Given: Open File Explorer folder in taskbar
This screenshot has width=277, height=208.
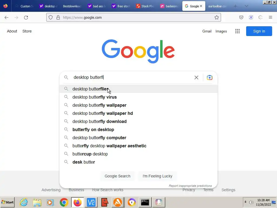Looking at the screenshot, I should tap(37, 202).
